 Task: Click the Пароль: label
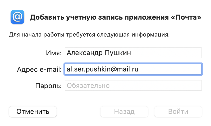coord(48,86)
